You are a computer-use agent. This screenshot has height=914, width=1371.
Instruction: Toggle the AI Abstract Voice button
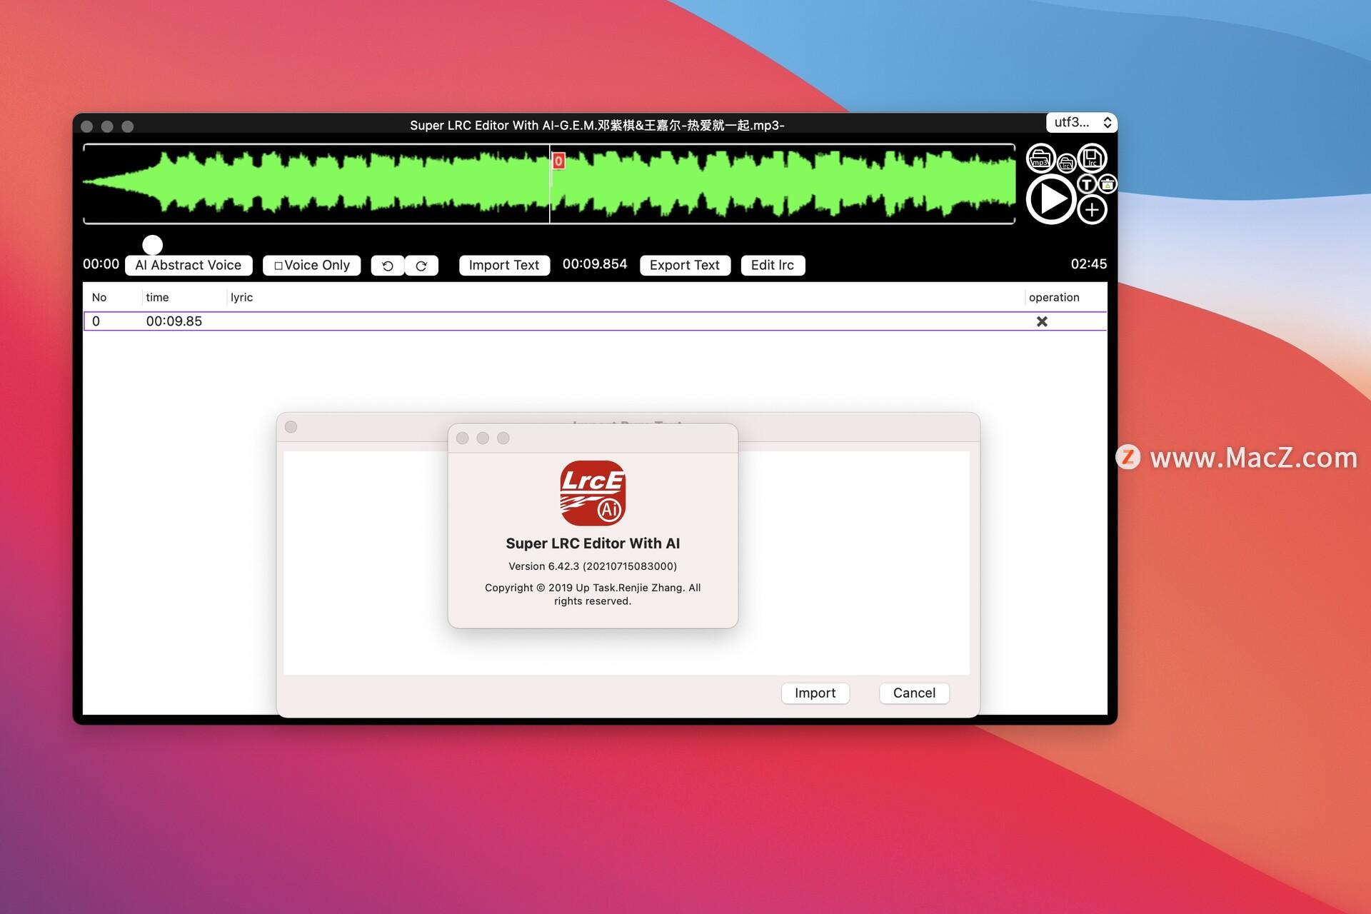click(x=189, y=265)
